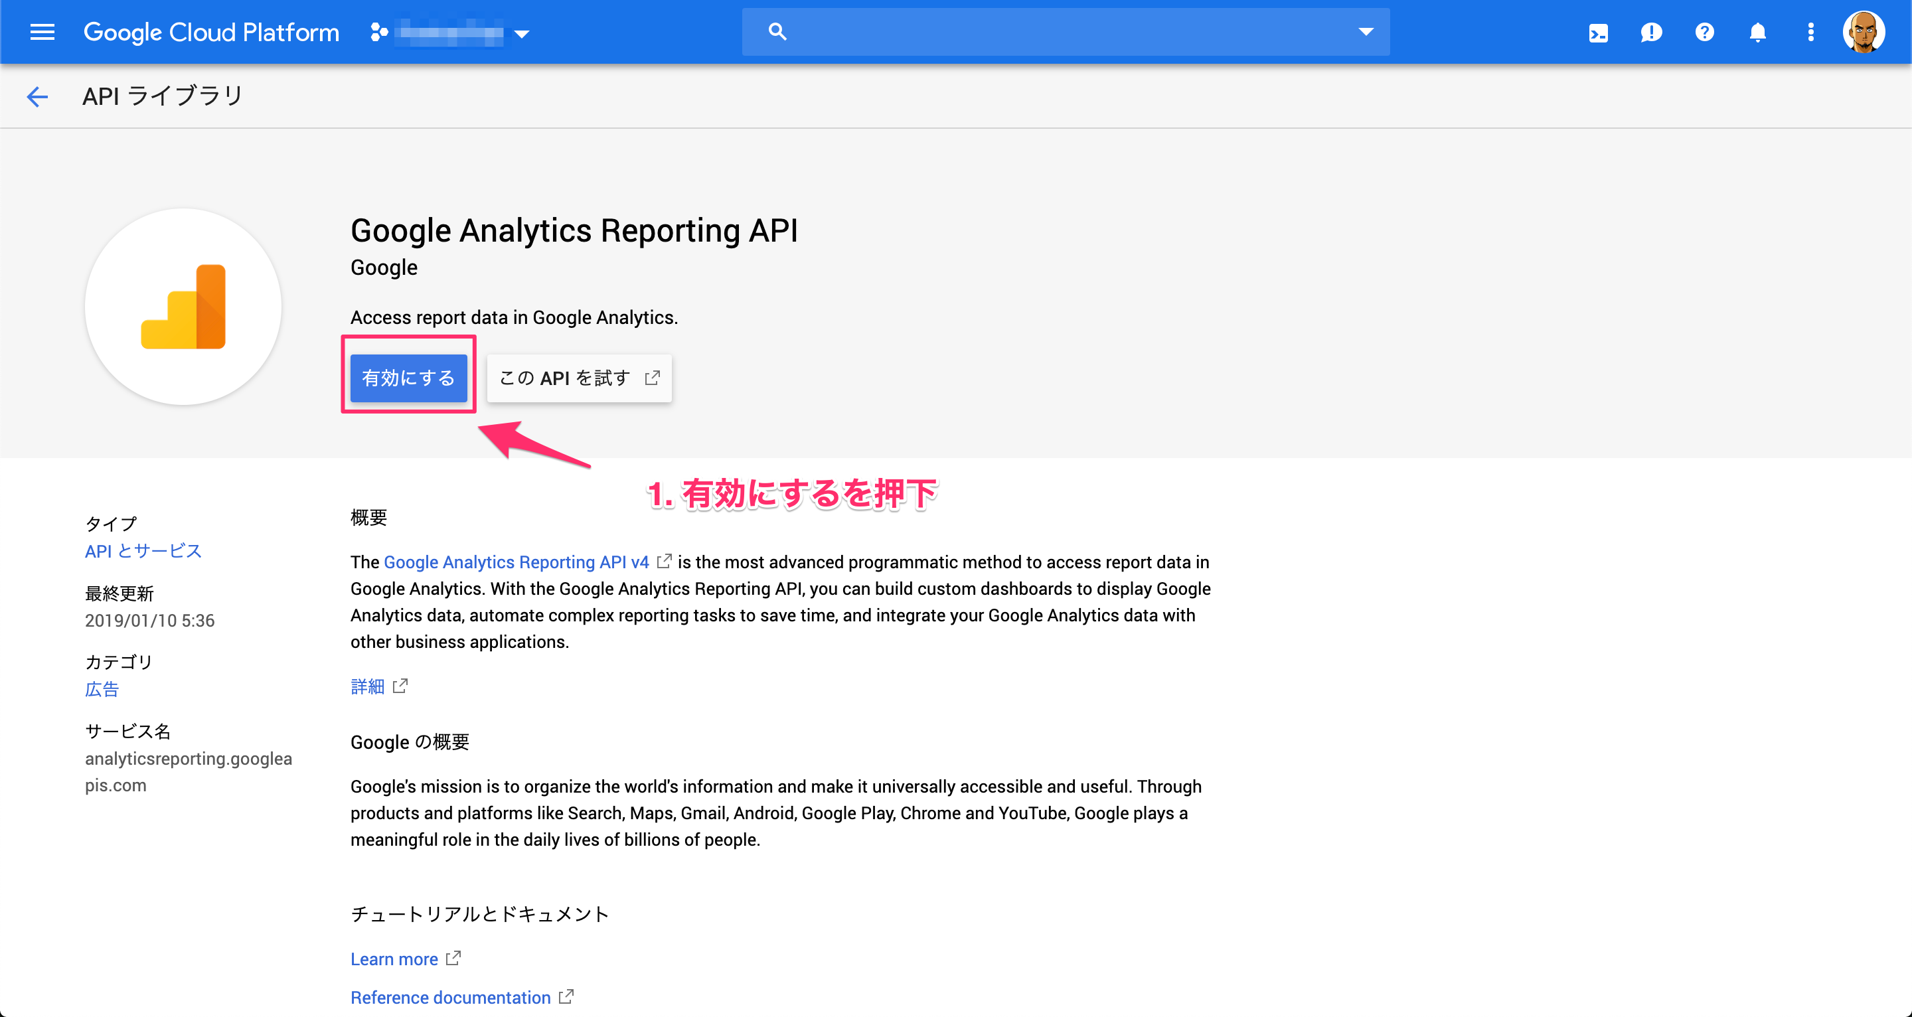The height and width of the screenshot is (1017, 1912).
Task: Open the project selector dropdown
Action: point(450,33)
